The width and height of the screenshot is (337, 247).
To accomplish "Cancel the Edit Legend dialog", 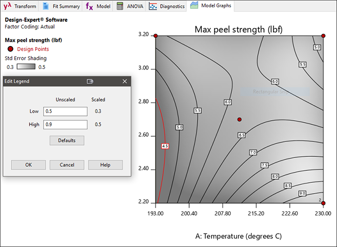I will [x=67, y=165].
